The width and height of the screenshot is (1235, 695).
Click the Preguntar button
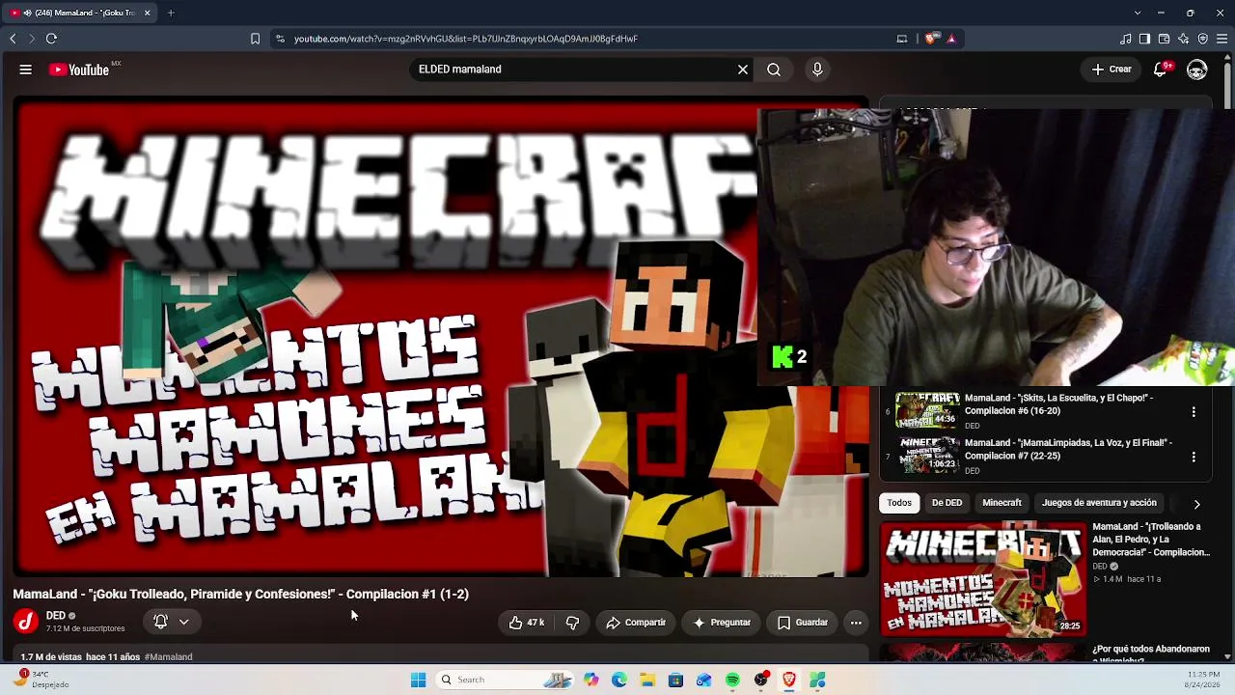coord(722,623)
